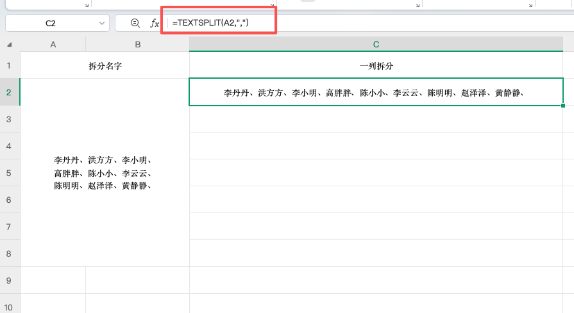Select row 2 header
Viewport: 574px width, 313px height.
pyautogui.click(x=10, y=92)
